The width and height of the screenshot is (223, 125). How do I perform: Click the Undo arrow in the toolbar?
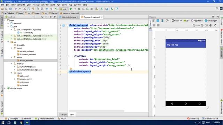(x=15, y=9)
